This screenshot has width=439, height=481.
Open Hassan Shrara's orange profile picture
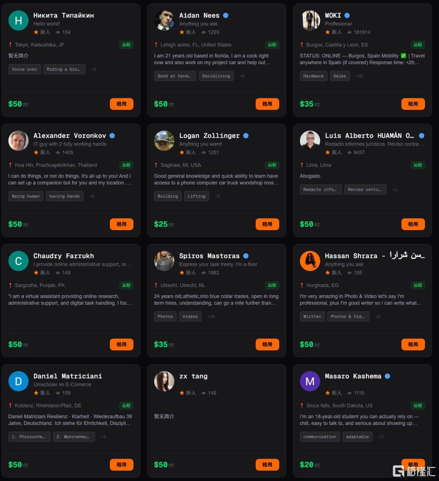pyautogui.click(x=310, y=261)
